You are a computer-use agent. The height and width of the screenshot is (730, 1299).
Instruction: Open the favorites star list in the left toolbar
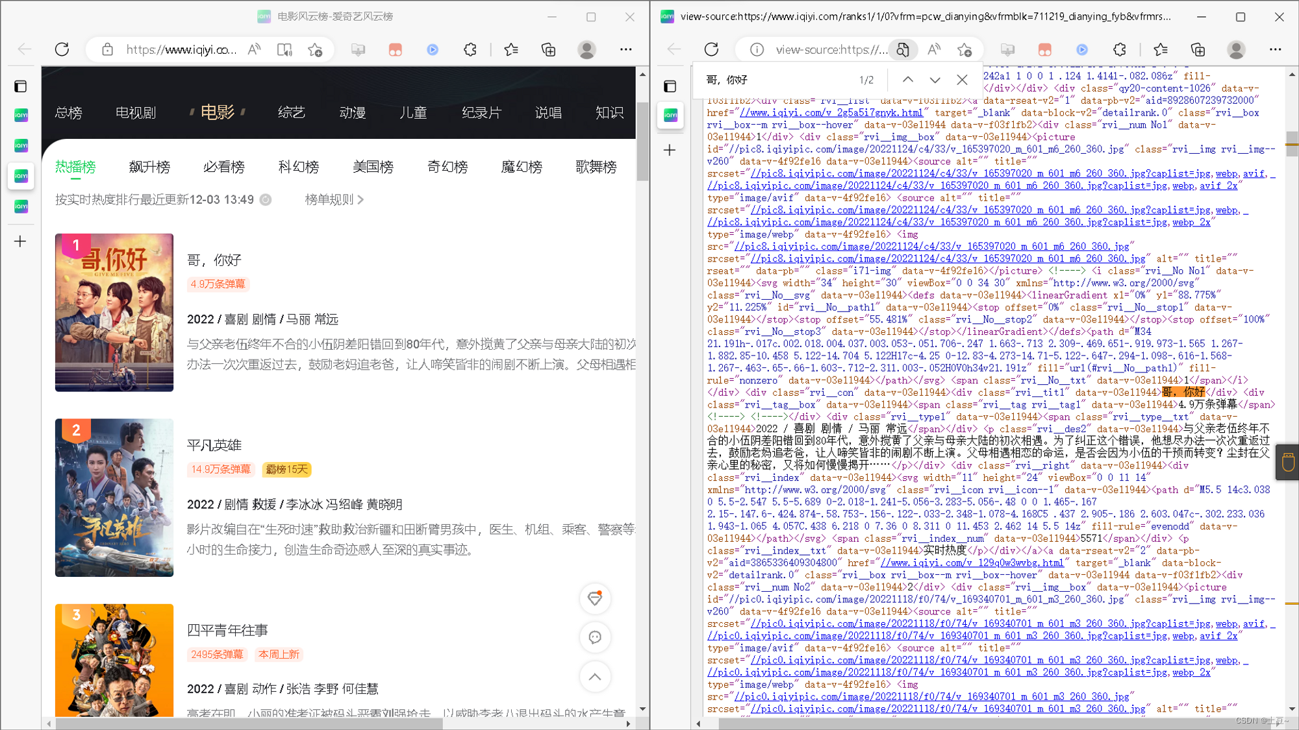tap(511, 49)
